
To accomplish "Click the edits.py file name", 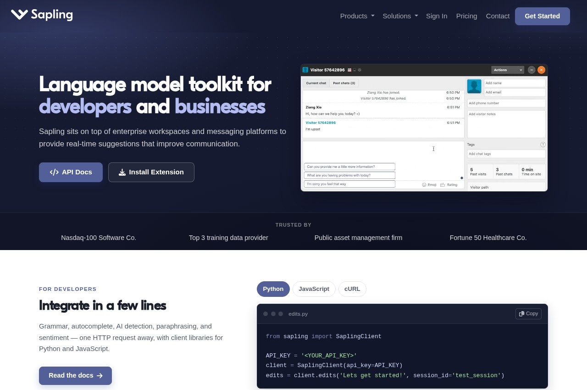I will click(x=298, y=314).
